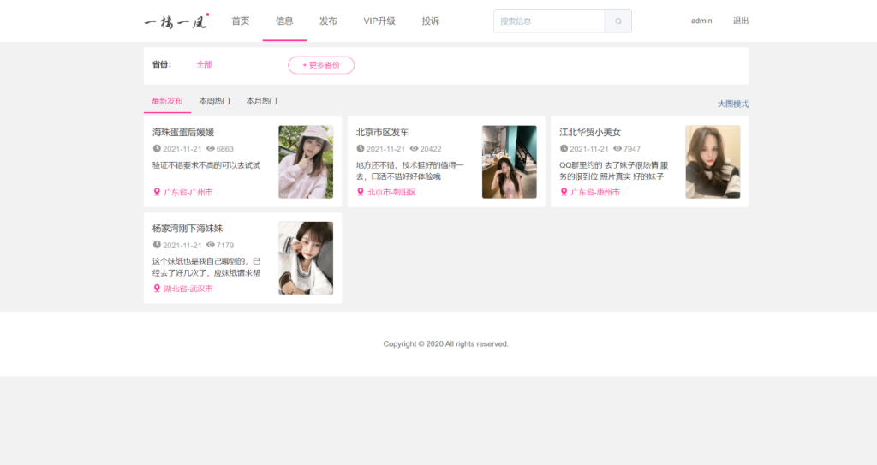Click the location text 广东省-惠州市

pyautogui.click(x=595, y=192)
